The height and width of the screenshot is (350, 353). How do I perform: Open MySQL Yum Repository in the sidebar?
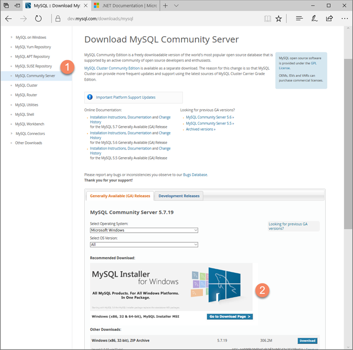(x=33, y=47)
